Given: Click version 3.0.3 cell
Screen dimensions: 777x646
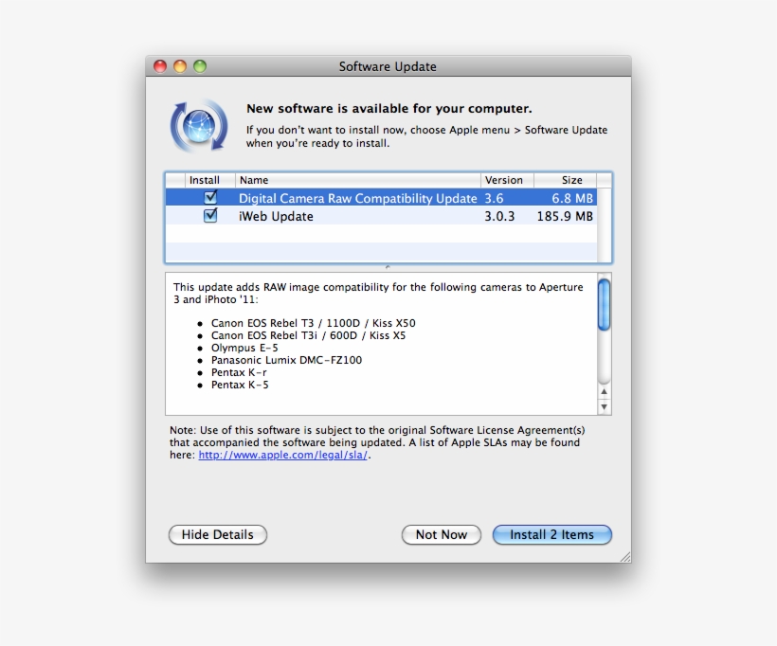Looking at the screenshot, I should [x=499, y=217].
